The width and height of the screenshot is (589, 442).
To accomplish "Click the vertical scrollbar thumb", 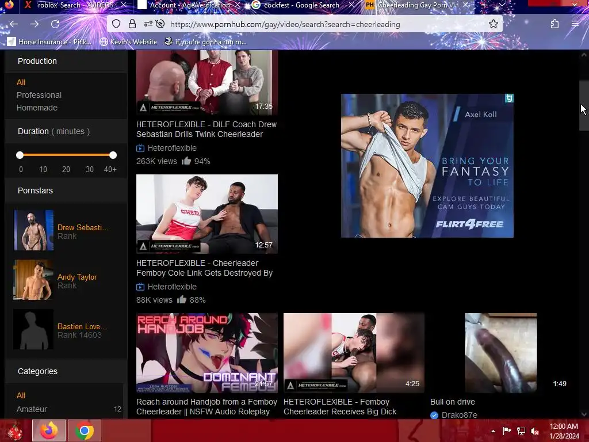I will (584, 105).
